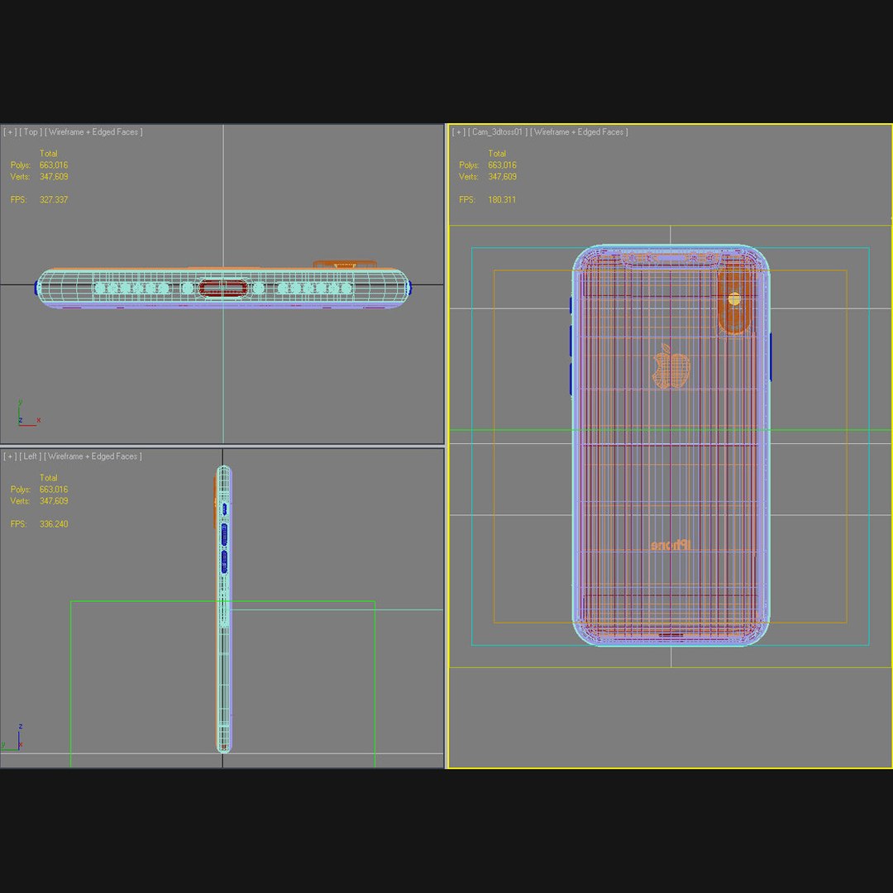Click the Verts 347,609 count in the camera viewport
893x893 pixels.
tap(503, 177)
